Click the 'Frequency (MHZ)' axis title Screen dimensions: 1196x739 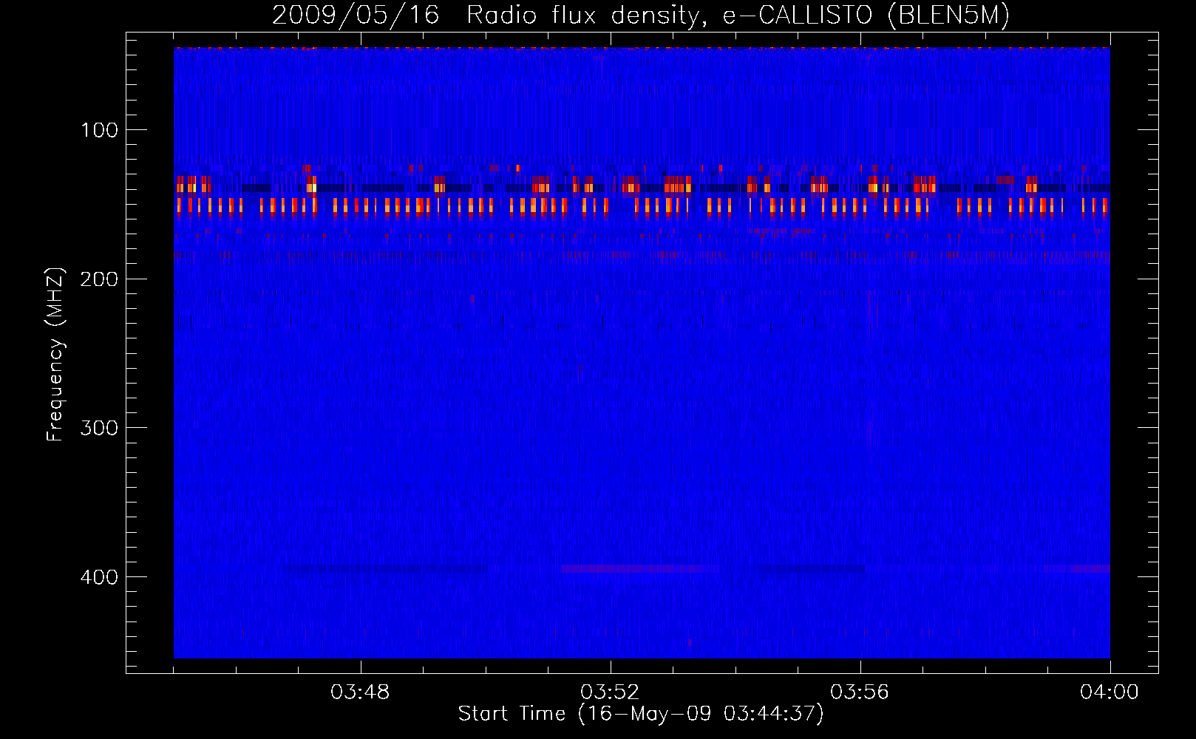tap(56, 355)
